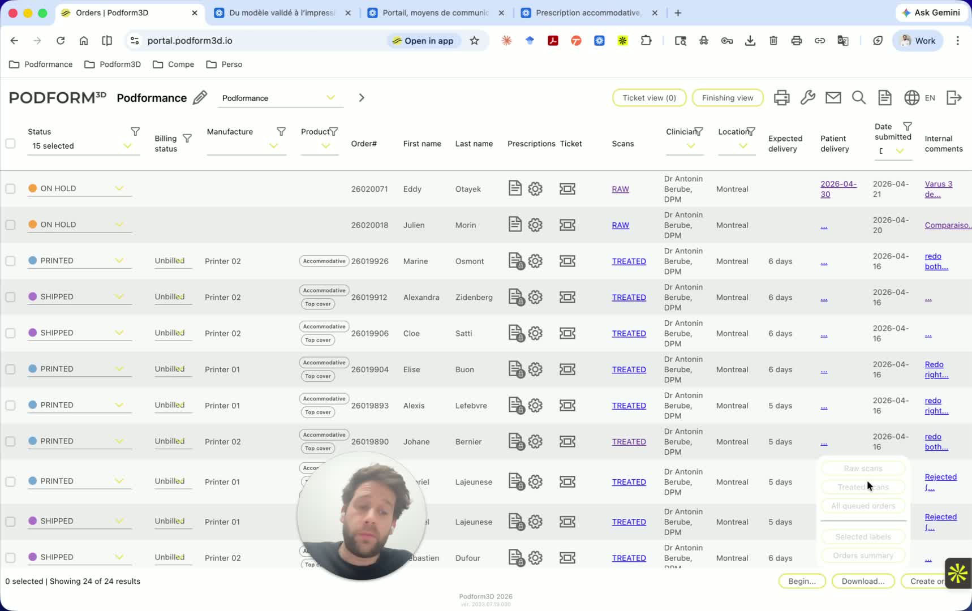Screen dimensions: 972x611
Task: Click the browser reload icon
Action: [x=61, y=41]
